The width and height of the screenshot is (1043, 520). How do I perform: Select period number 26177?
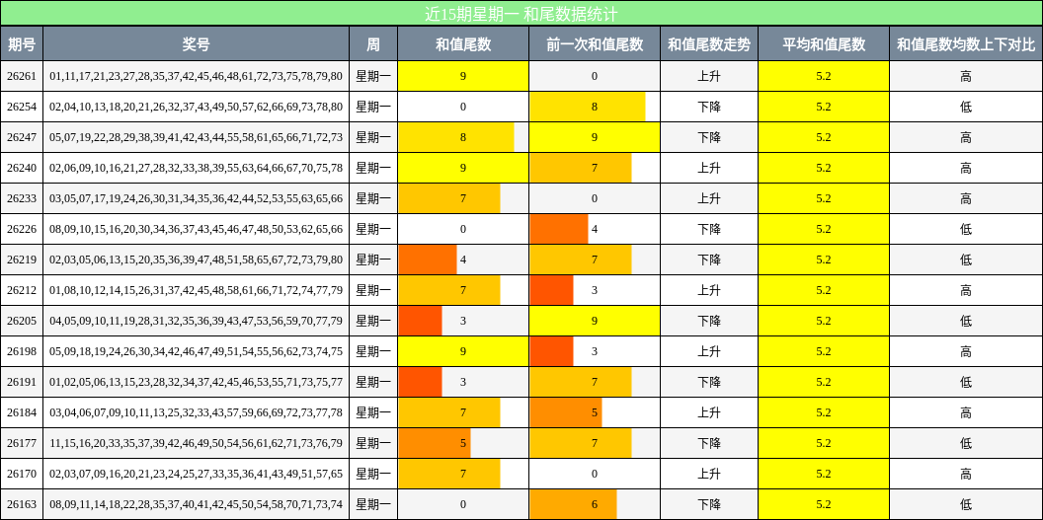click(22, 443)
